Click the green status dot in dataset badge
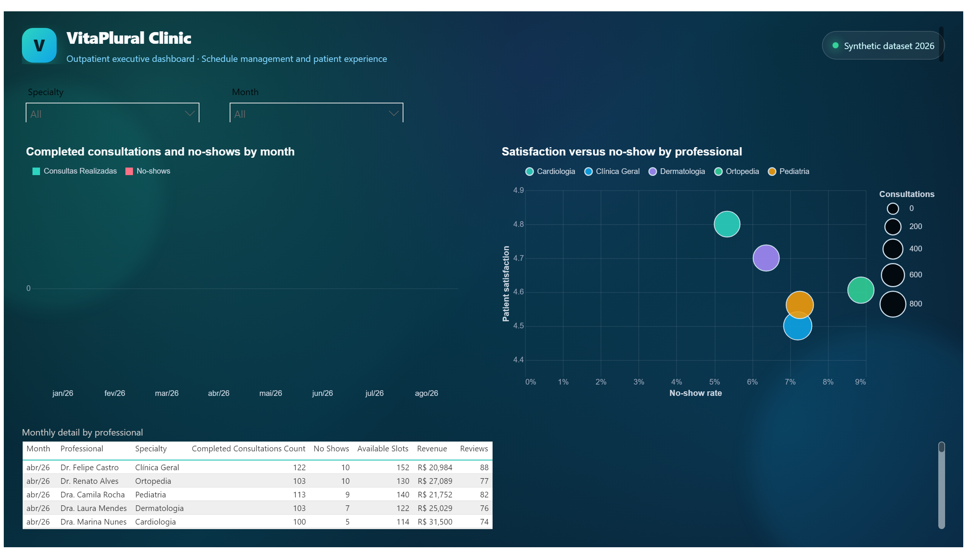The height and width of the screenshot is (551, 967). (835, 45)
